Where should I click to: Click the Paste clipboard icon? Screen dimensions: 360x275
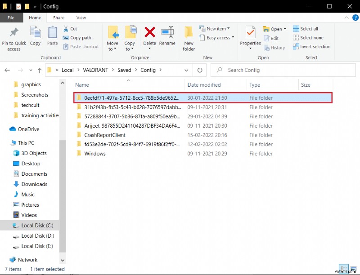coord(52,32)
